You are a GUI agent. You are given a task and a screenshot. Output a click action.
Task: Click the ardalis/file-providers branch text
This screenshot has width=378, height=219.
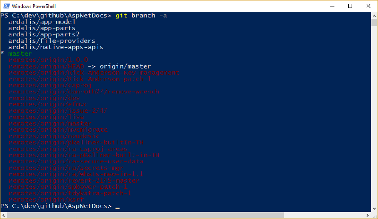point(52,41)
